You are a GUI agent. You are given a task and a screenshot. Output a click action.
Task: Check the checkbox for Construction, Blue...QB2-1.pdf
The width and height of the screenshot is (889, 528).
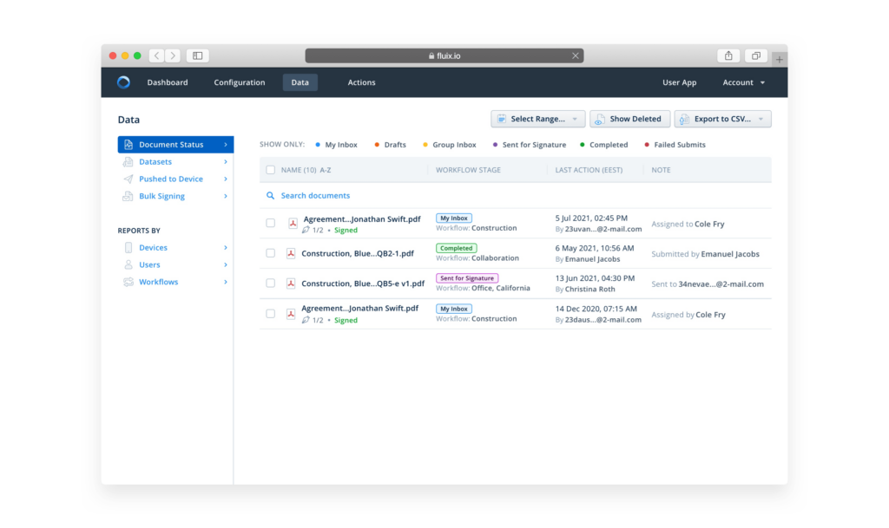[x=272, y=253]
